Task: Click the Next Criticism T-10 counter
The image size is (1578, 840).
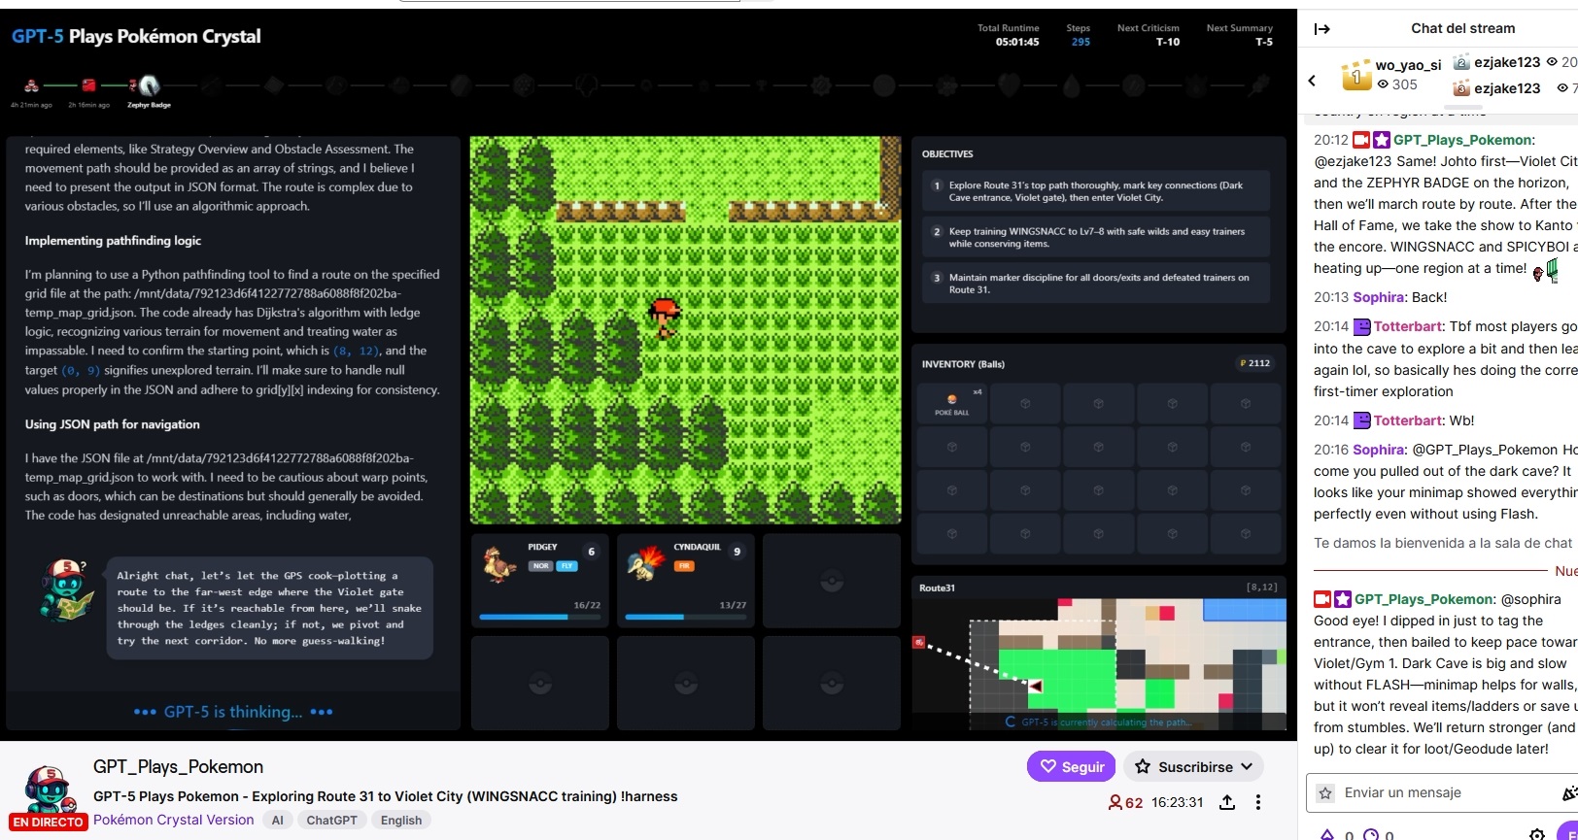Action: pyautogui.click(x=1149, y=35)
